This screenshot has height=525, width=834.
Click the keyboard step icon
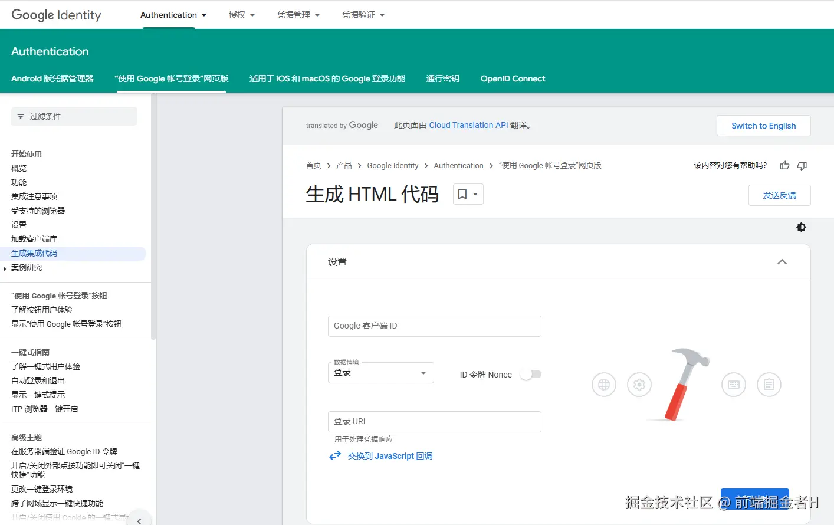pos(734,385)
